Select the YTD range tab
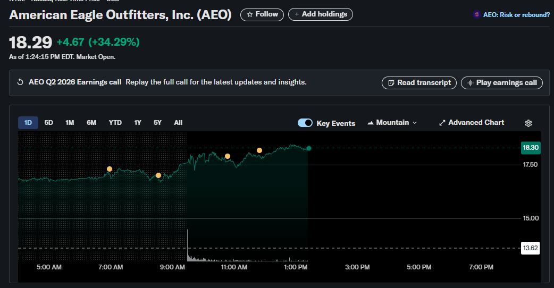Viewport: 554px width, 288px height. tap(115, 122)
